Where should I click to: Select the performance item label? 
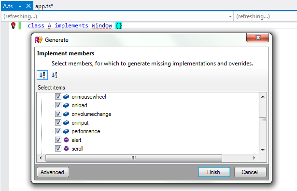[x=86, y=131]
